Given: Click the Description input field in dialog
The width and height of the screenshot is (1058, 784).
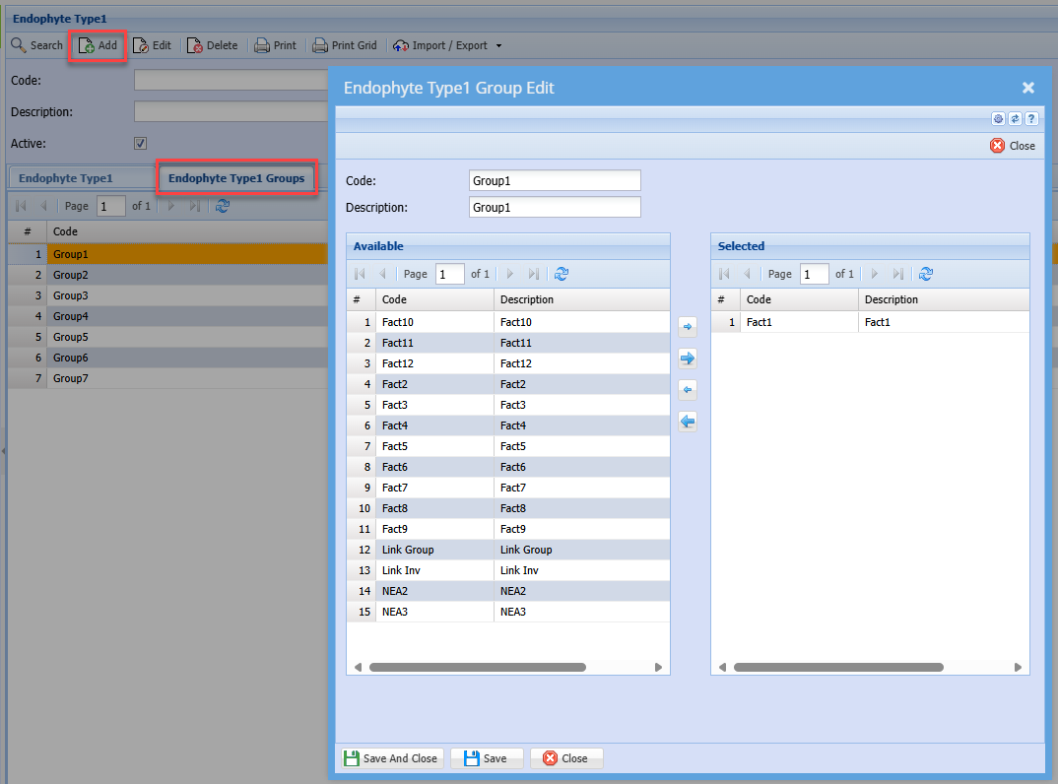Looking at the screenshot, I should coord(555,208).
